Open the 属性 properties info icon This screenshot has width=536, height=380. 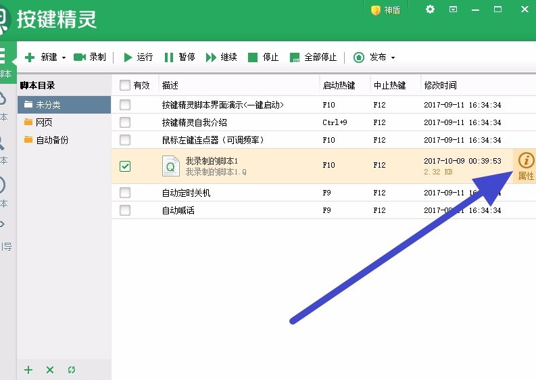click(525, 162)
